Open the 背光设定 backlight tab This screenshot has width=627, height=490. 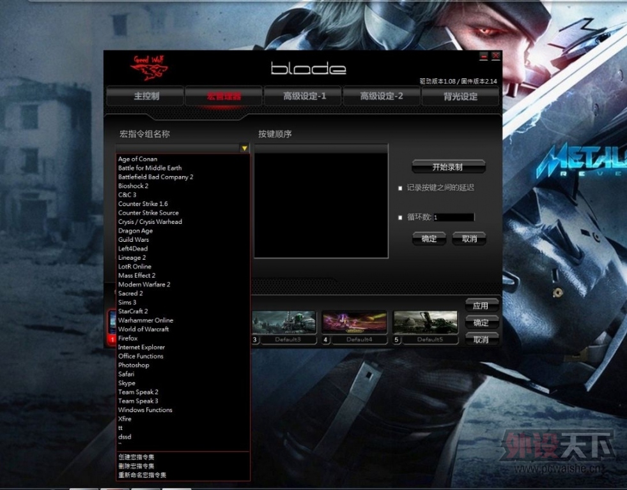click(x=460, y=96)
